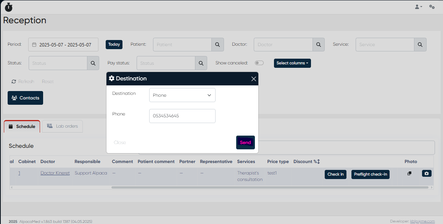Click the Doctor search magnifier icon

tap(318, 45)
